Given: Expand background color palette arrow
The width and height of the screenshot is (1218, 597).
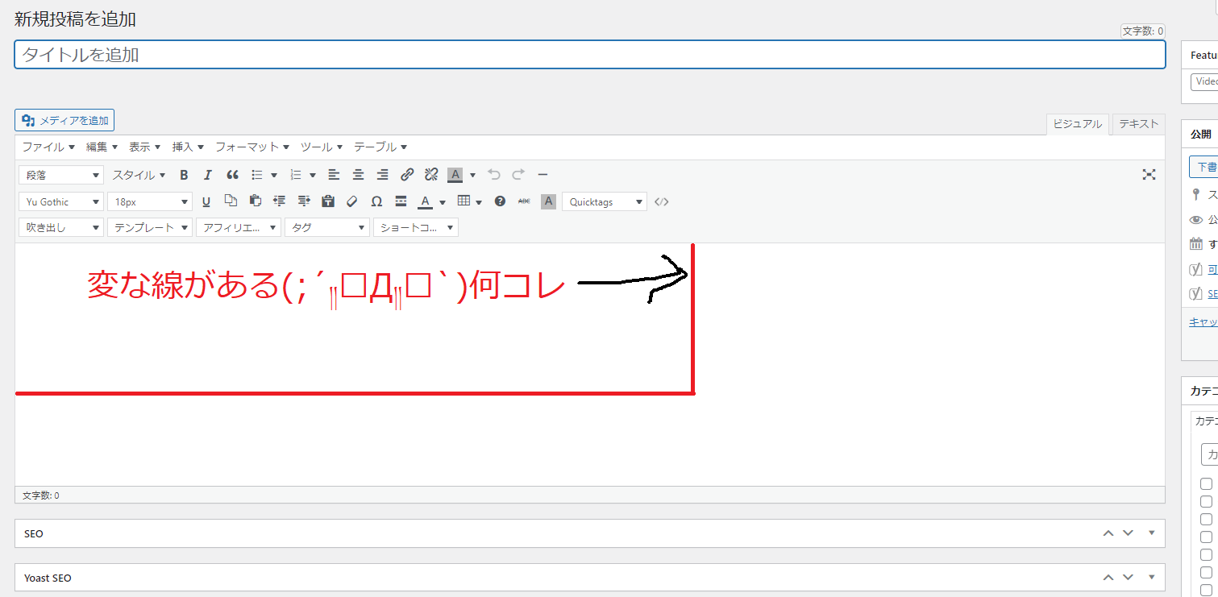Looking at the screenshot, I should click(x=472, y=175).
